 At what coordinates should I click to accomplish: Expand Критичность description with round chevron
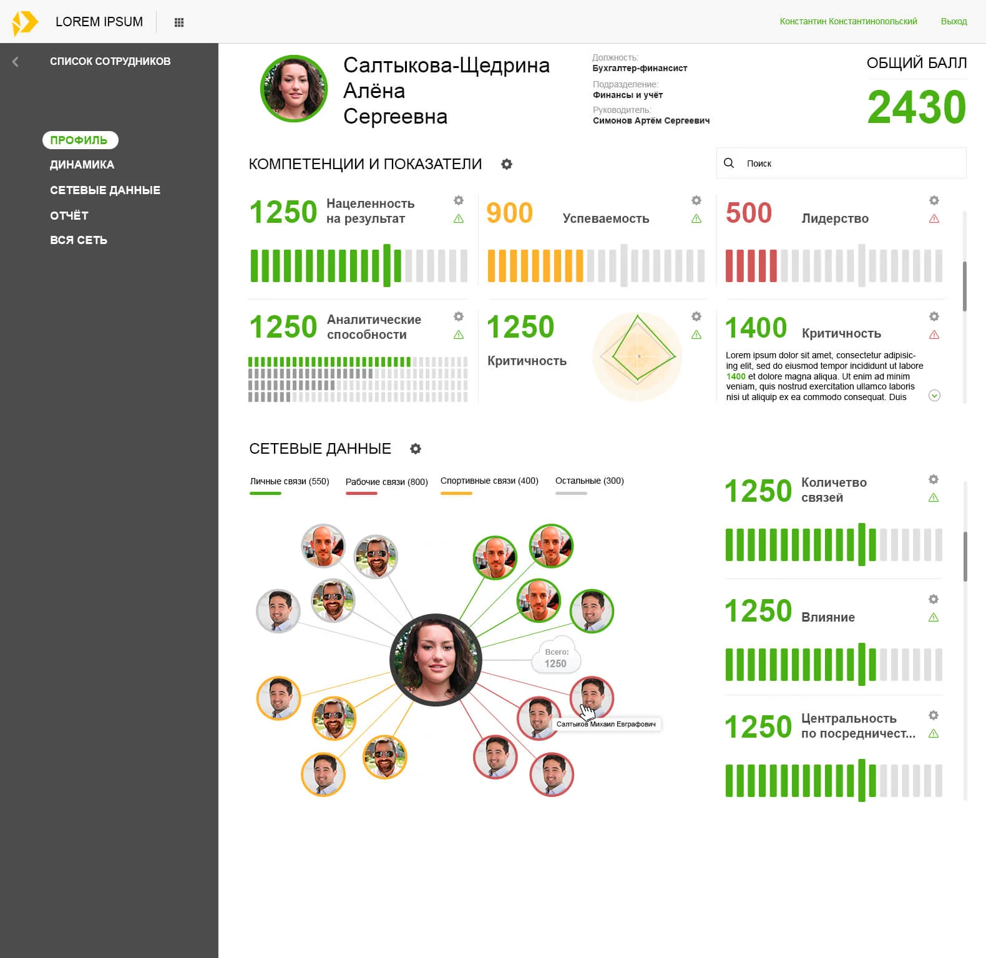point(934,395)
